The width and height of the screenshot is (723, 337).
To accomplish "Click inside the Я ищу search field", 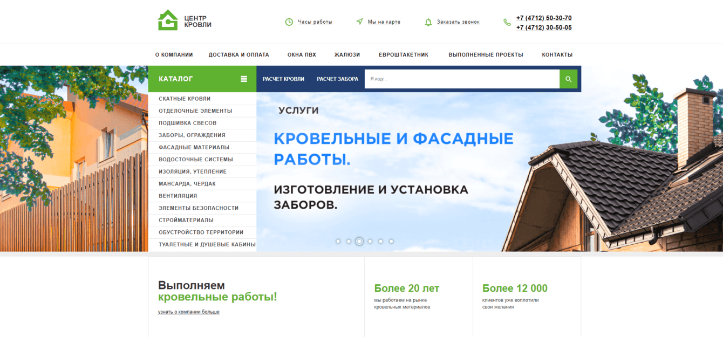I will (461, 79).
